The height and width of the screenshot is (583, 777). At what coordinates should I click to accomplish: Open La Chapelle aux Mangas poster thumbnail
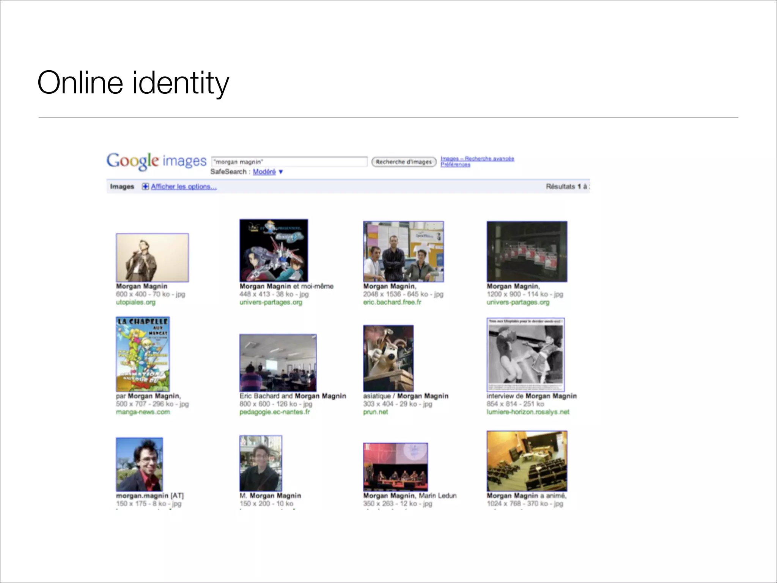(x=143, y=354)
